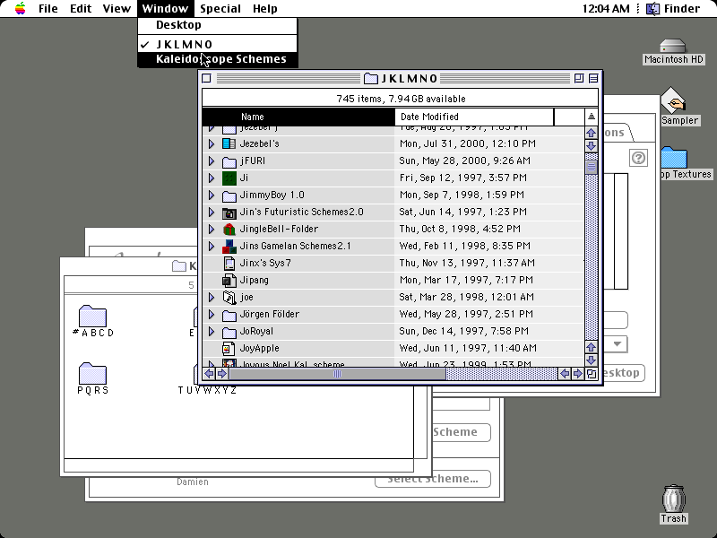The image size is (717, 538).
Task: Choose J K L M N O in Window menu
Action: 218,44
